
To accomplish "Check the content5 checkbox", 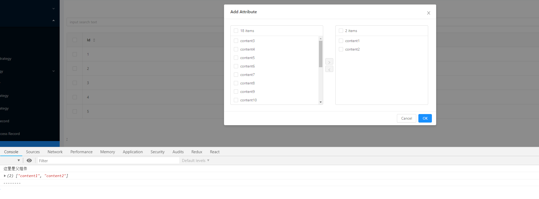I will [236, 58].
